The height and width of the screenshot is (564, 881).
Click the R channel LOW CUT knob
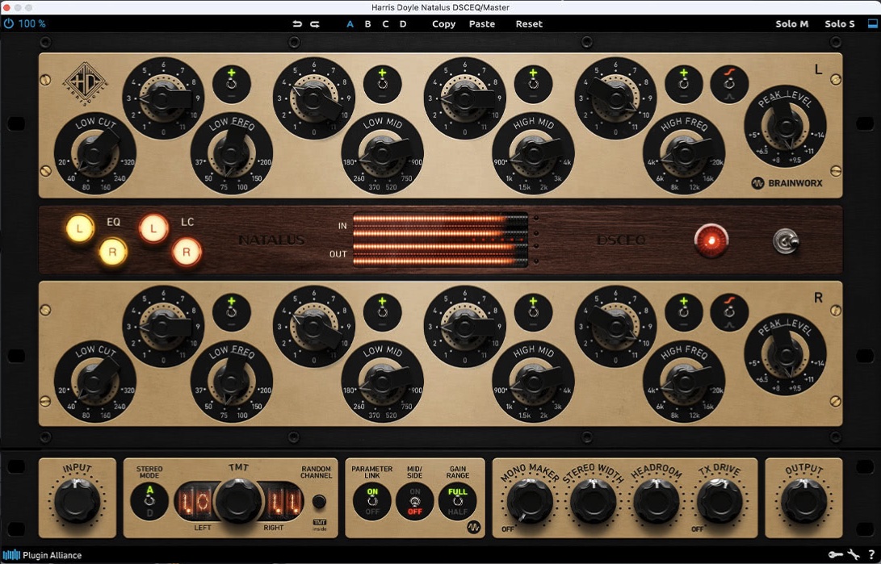(95, 382)
